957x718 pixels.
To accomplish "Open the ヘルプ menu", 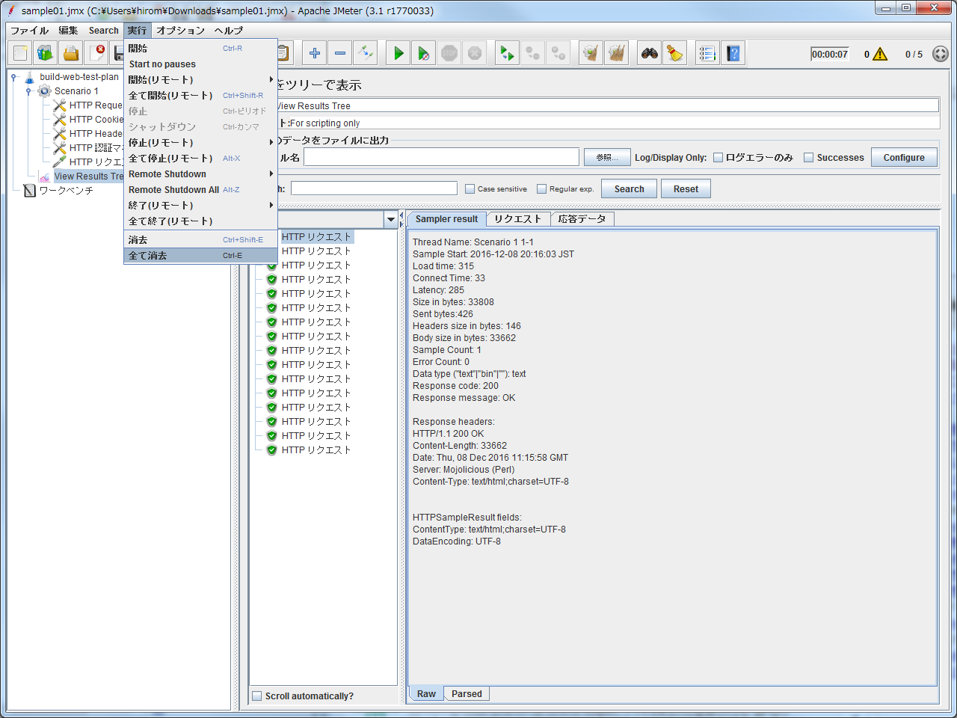I will pos(229,31).
